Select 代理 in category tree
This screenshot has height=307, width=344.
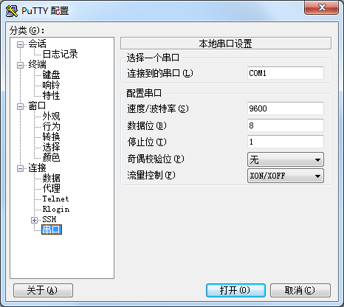tap(51, 188)
